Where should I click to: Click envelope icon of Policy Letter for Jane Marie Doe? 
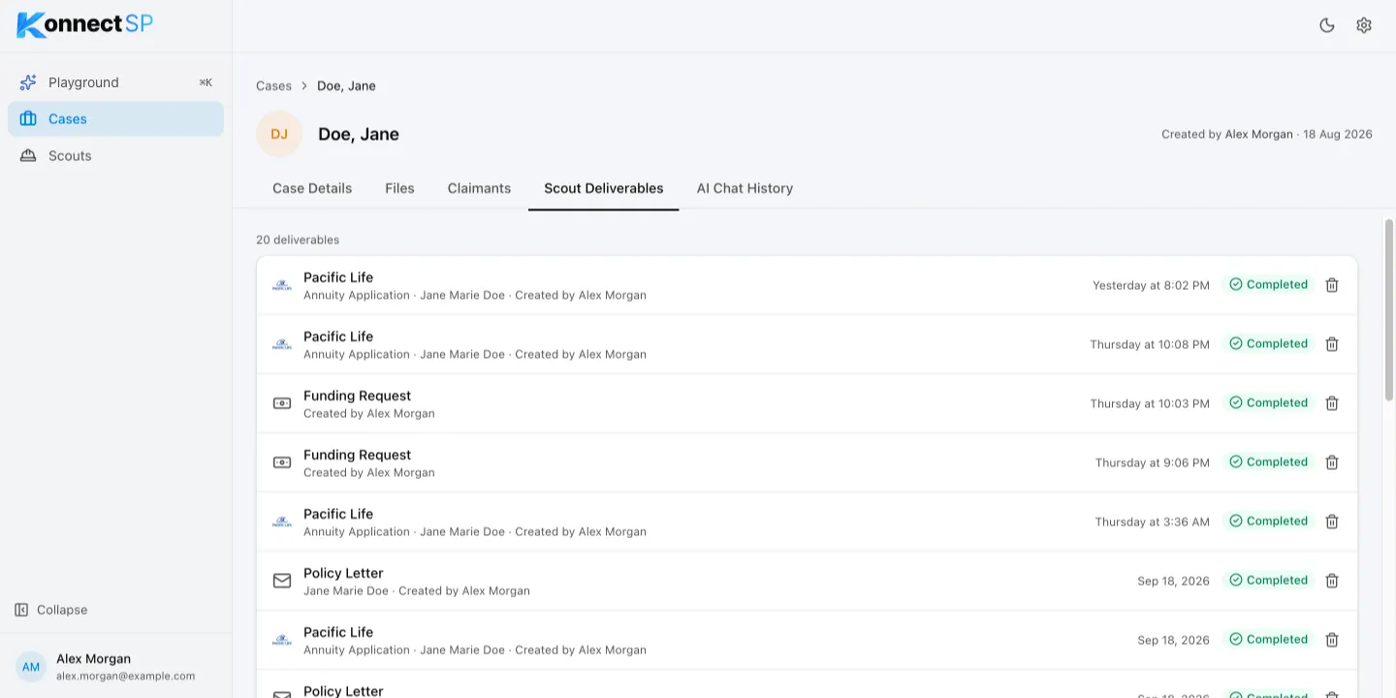tap(282, 581)
